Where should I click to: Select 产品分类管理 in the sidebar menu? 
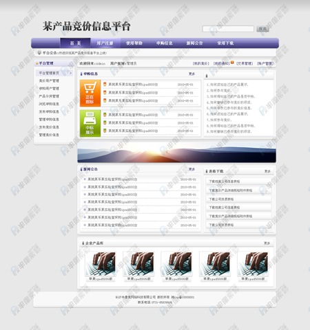point(49,96)
